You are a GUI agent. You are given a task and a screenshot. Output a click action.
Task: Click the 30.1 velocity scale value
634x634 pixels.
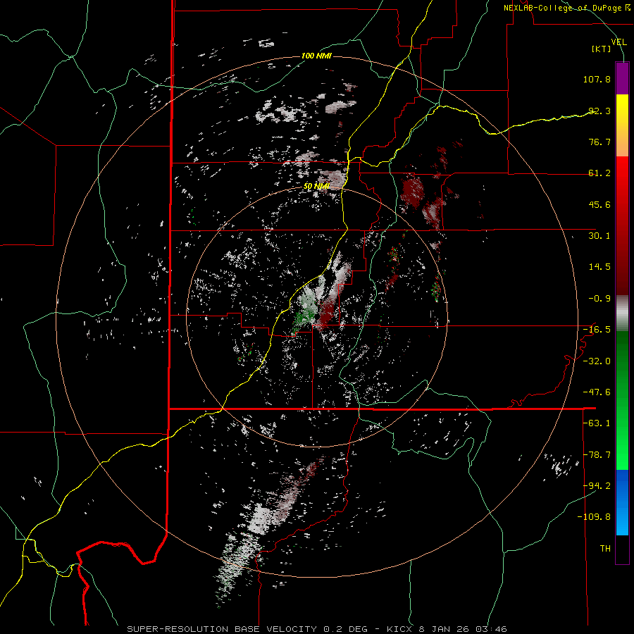599,236
